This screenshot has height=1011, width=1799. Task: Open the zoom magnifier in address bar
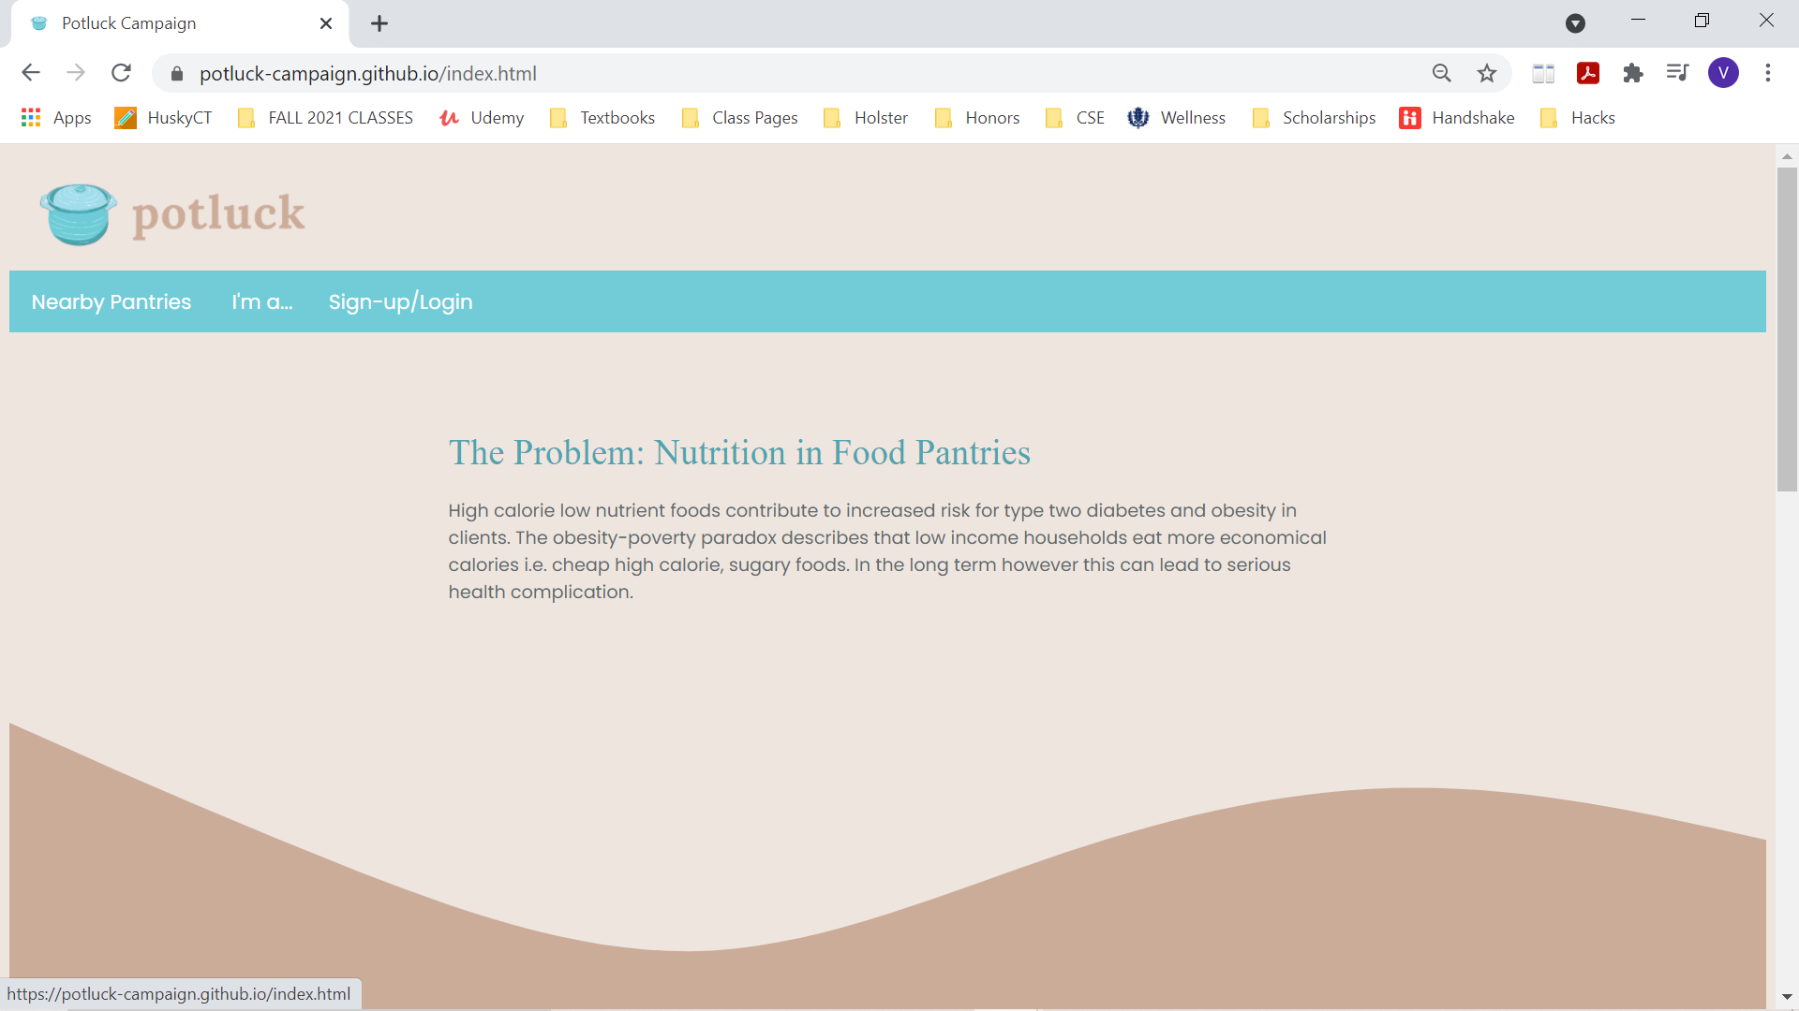coord(1441,73)
